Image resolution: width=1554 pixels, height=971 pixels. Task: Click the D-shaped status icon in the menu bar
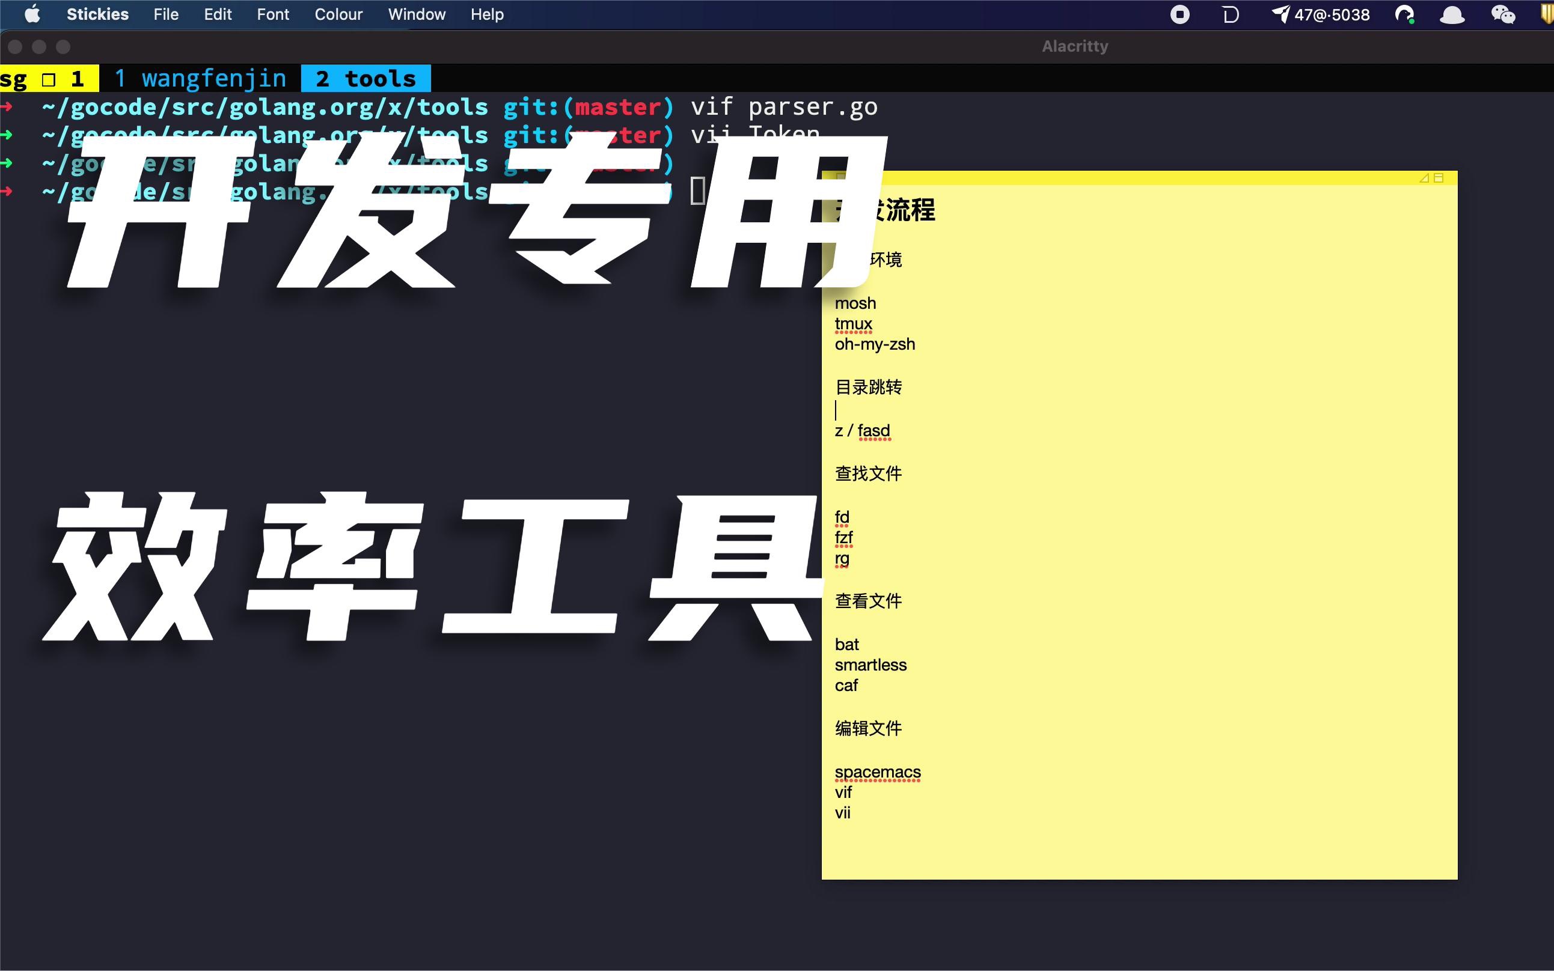[1230, 14]
